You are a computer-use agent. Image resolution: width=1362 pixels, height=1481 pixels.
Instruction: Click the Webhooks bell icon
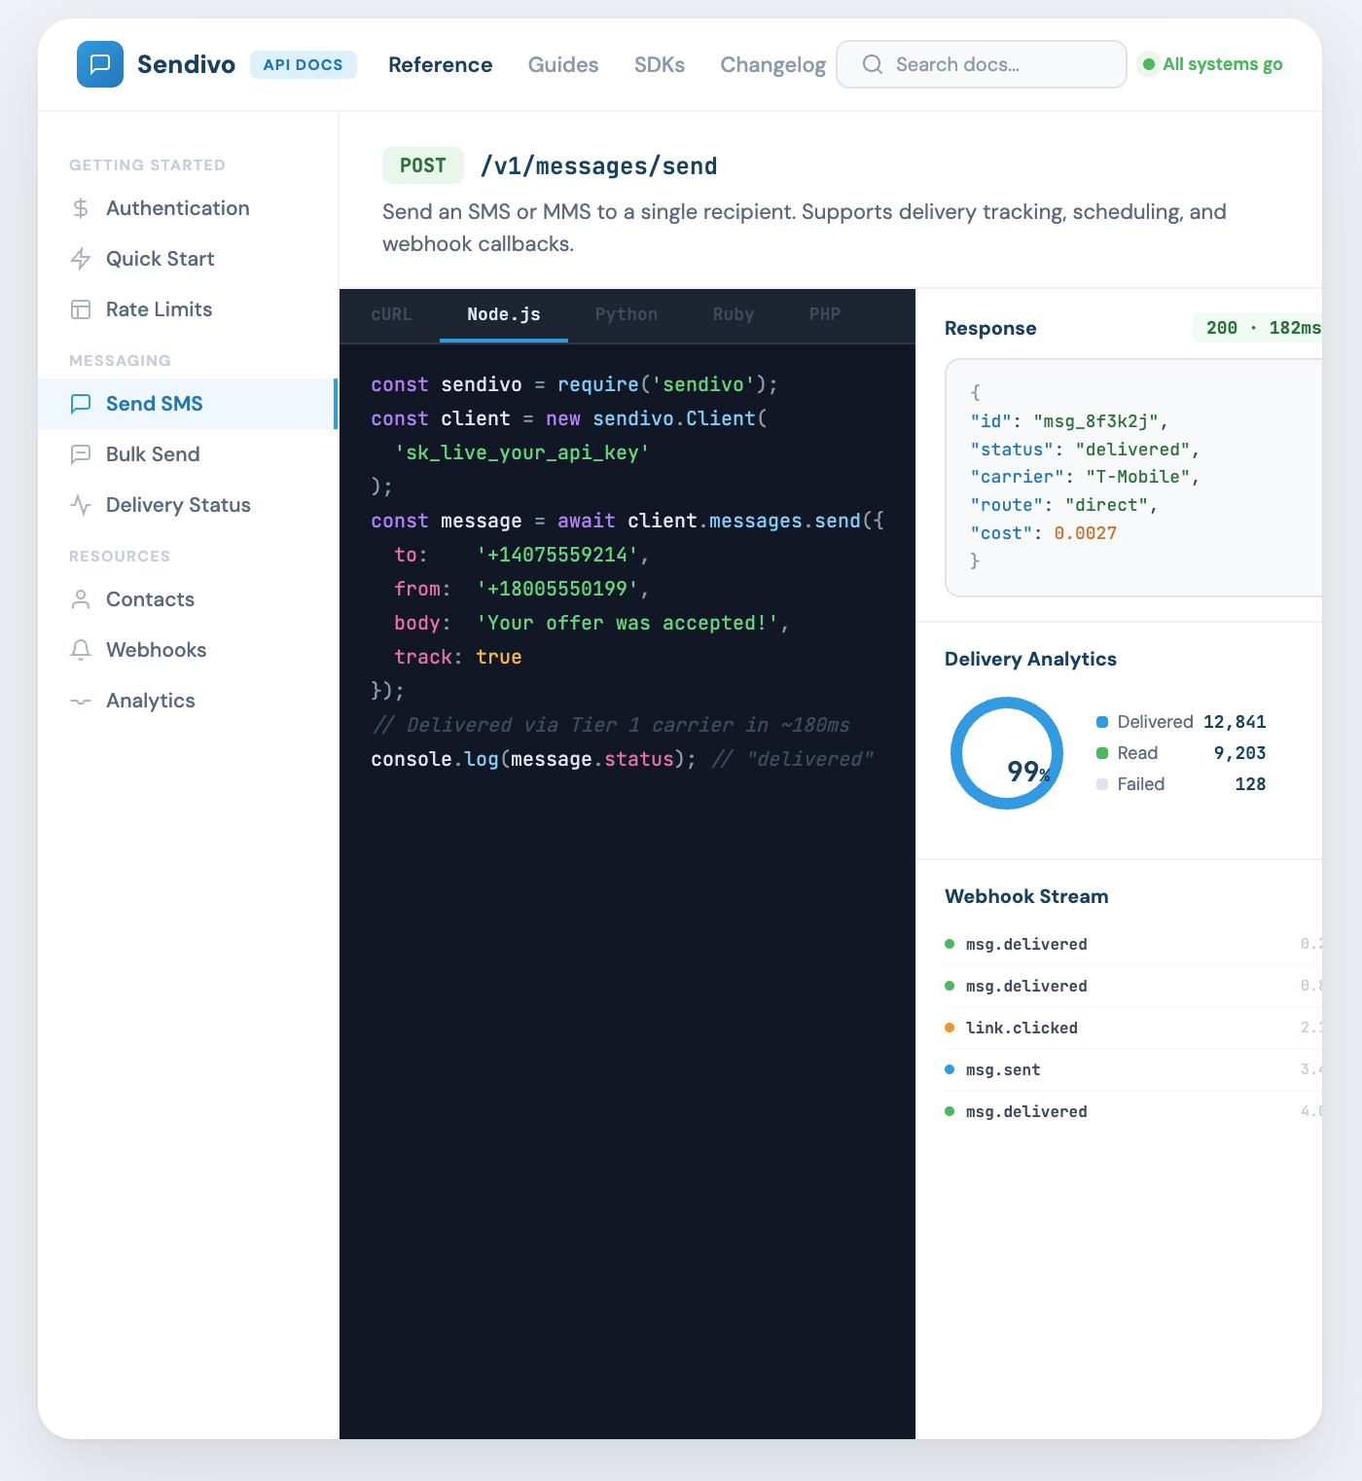tap(82, 649)
